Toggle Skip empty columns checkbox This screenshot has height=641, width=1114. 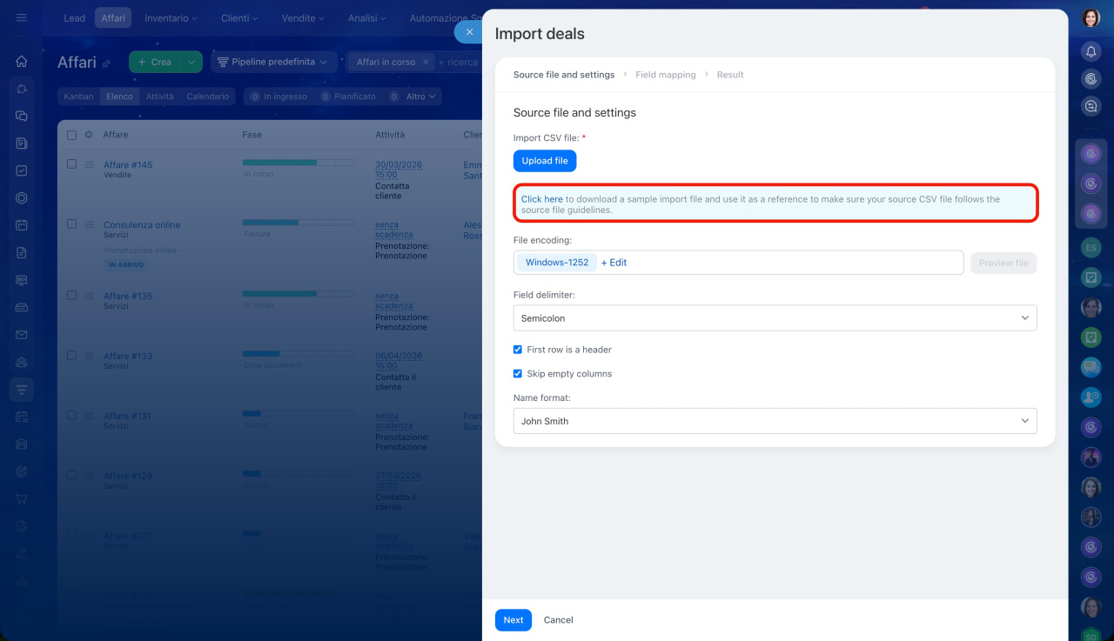click(x=518, y=374)
